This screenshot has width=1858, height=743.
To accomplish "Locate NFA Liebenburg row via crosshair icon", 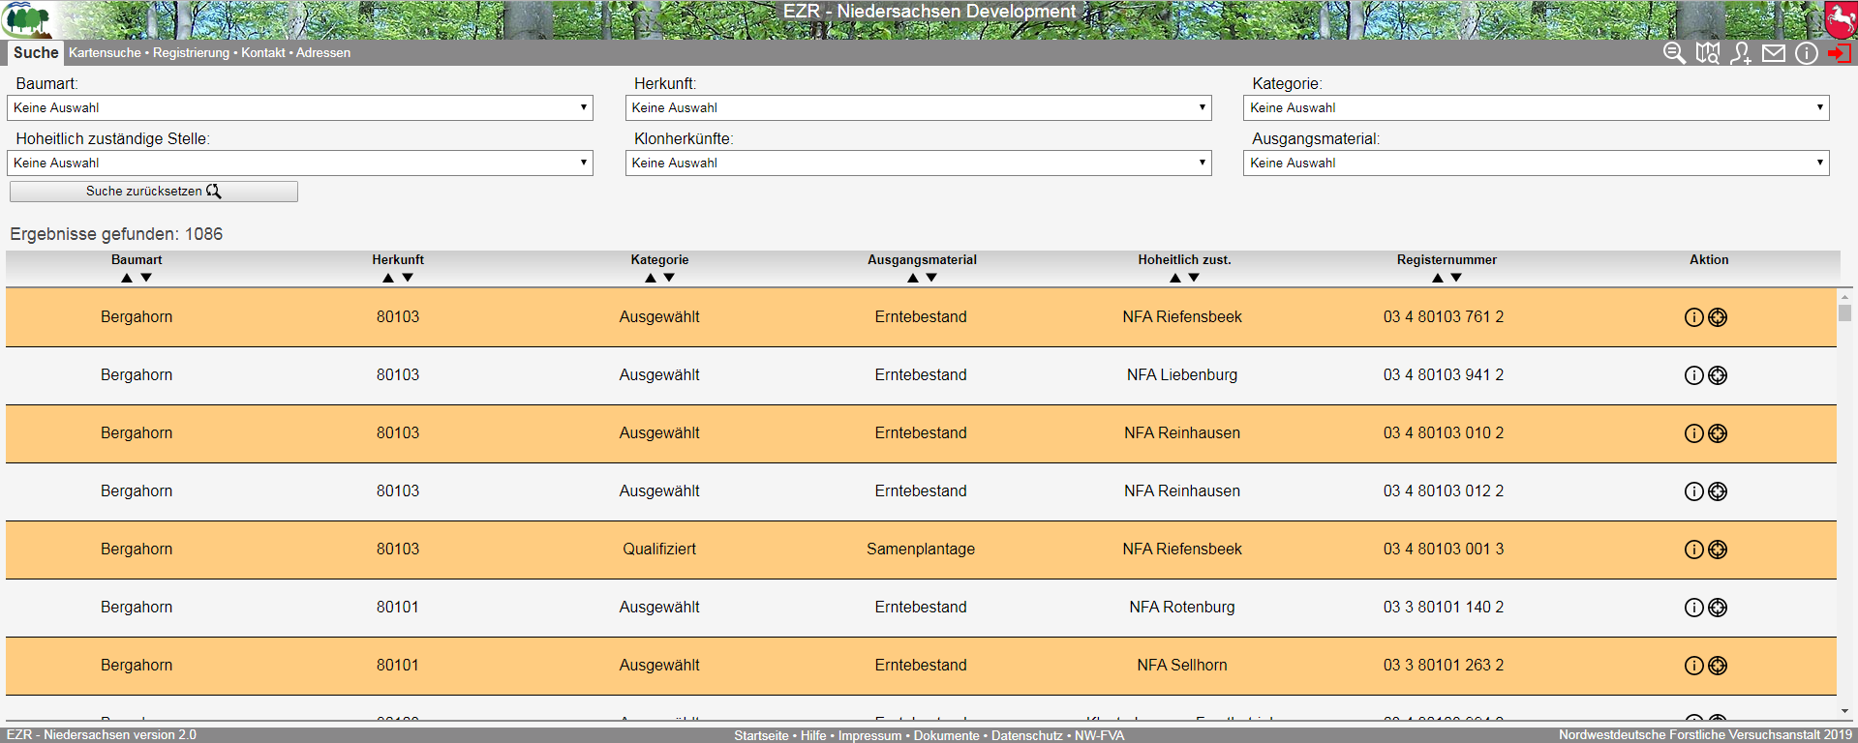I will click(x=1718, y=375).
